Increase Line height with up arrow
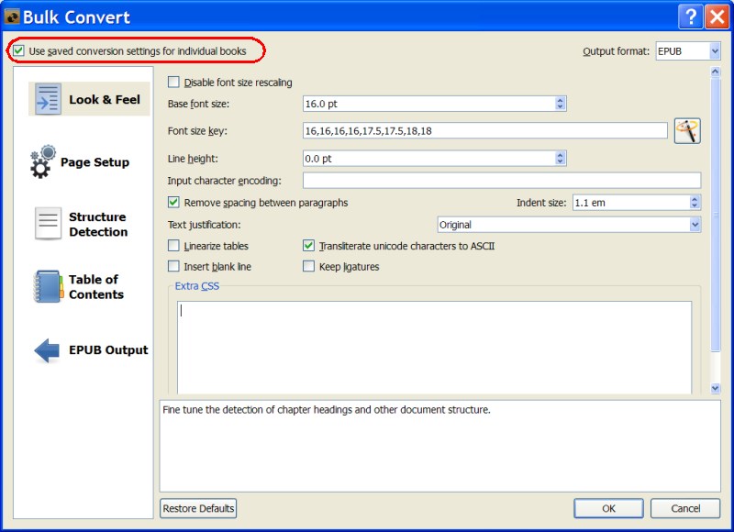 point(560,155)
